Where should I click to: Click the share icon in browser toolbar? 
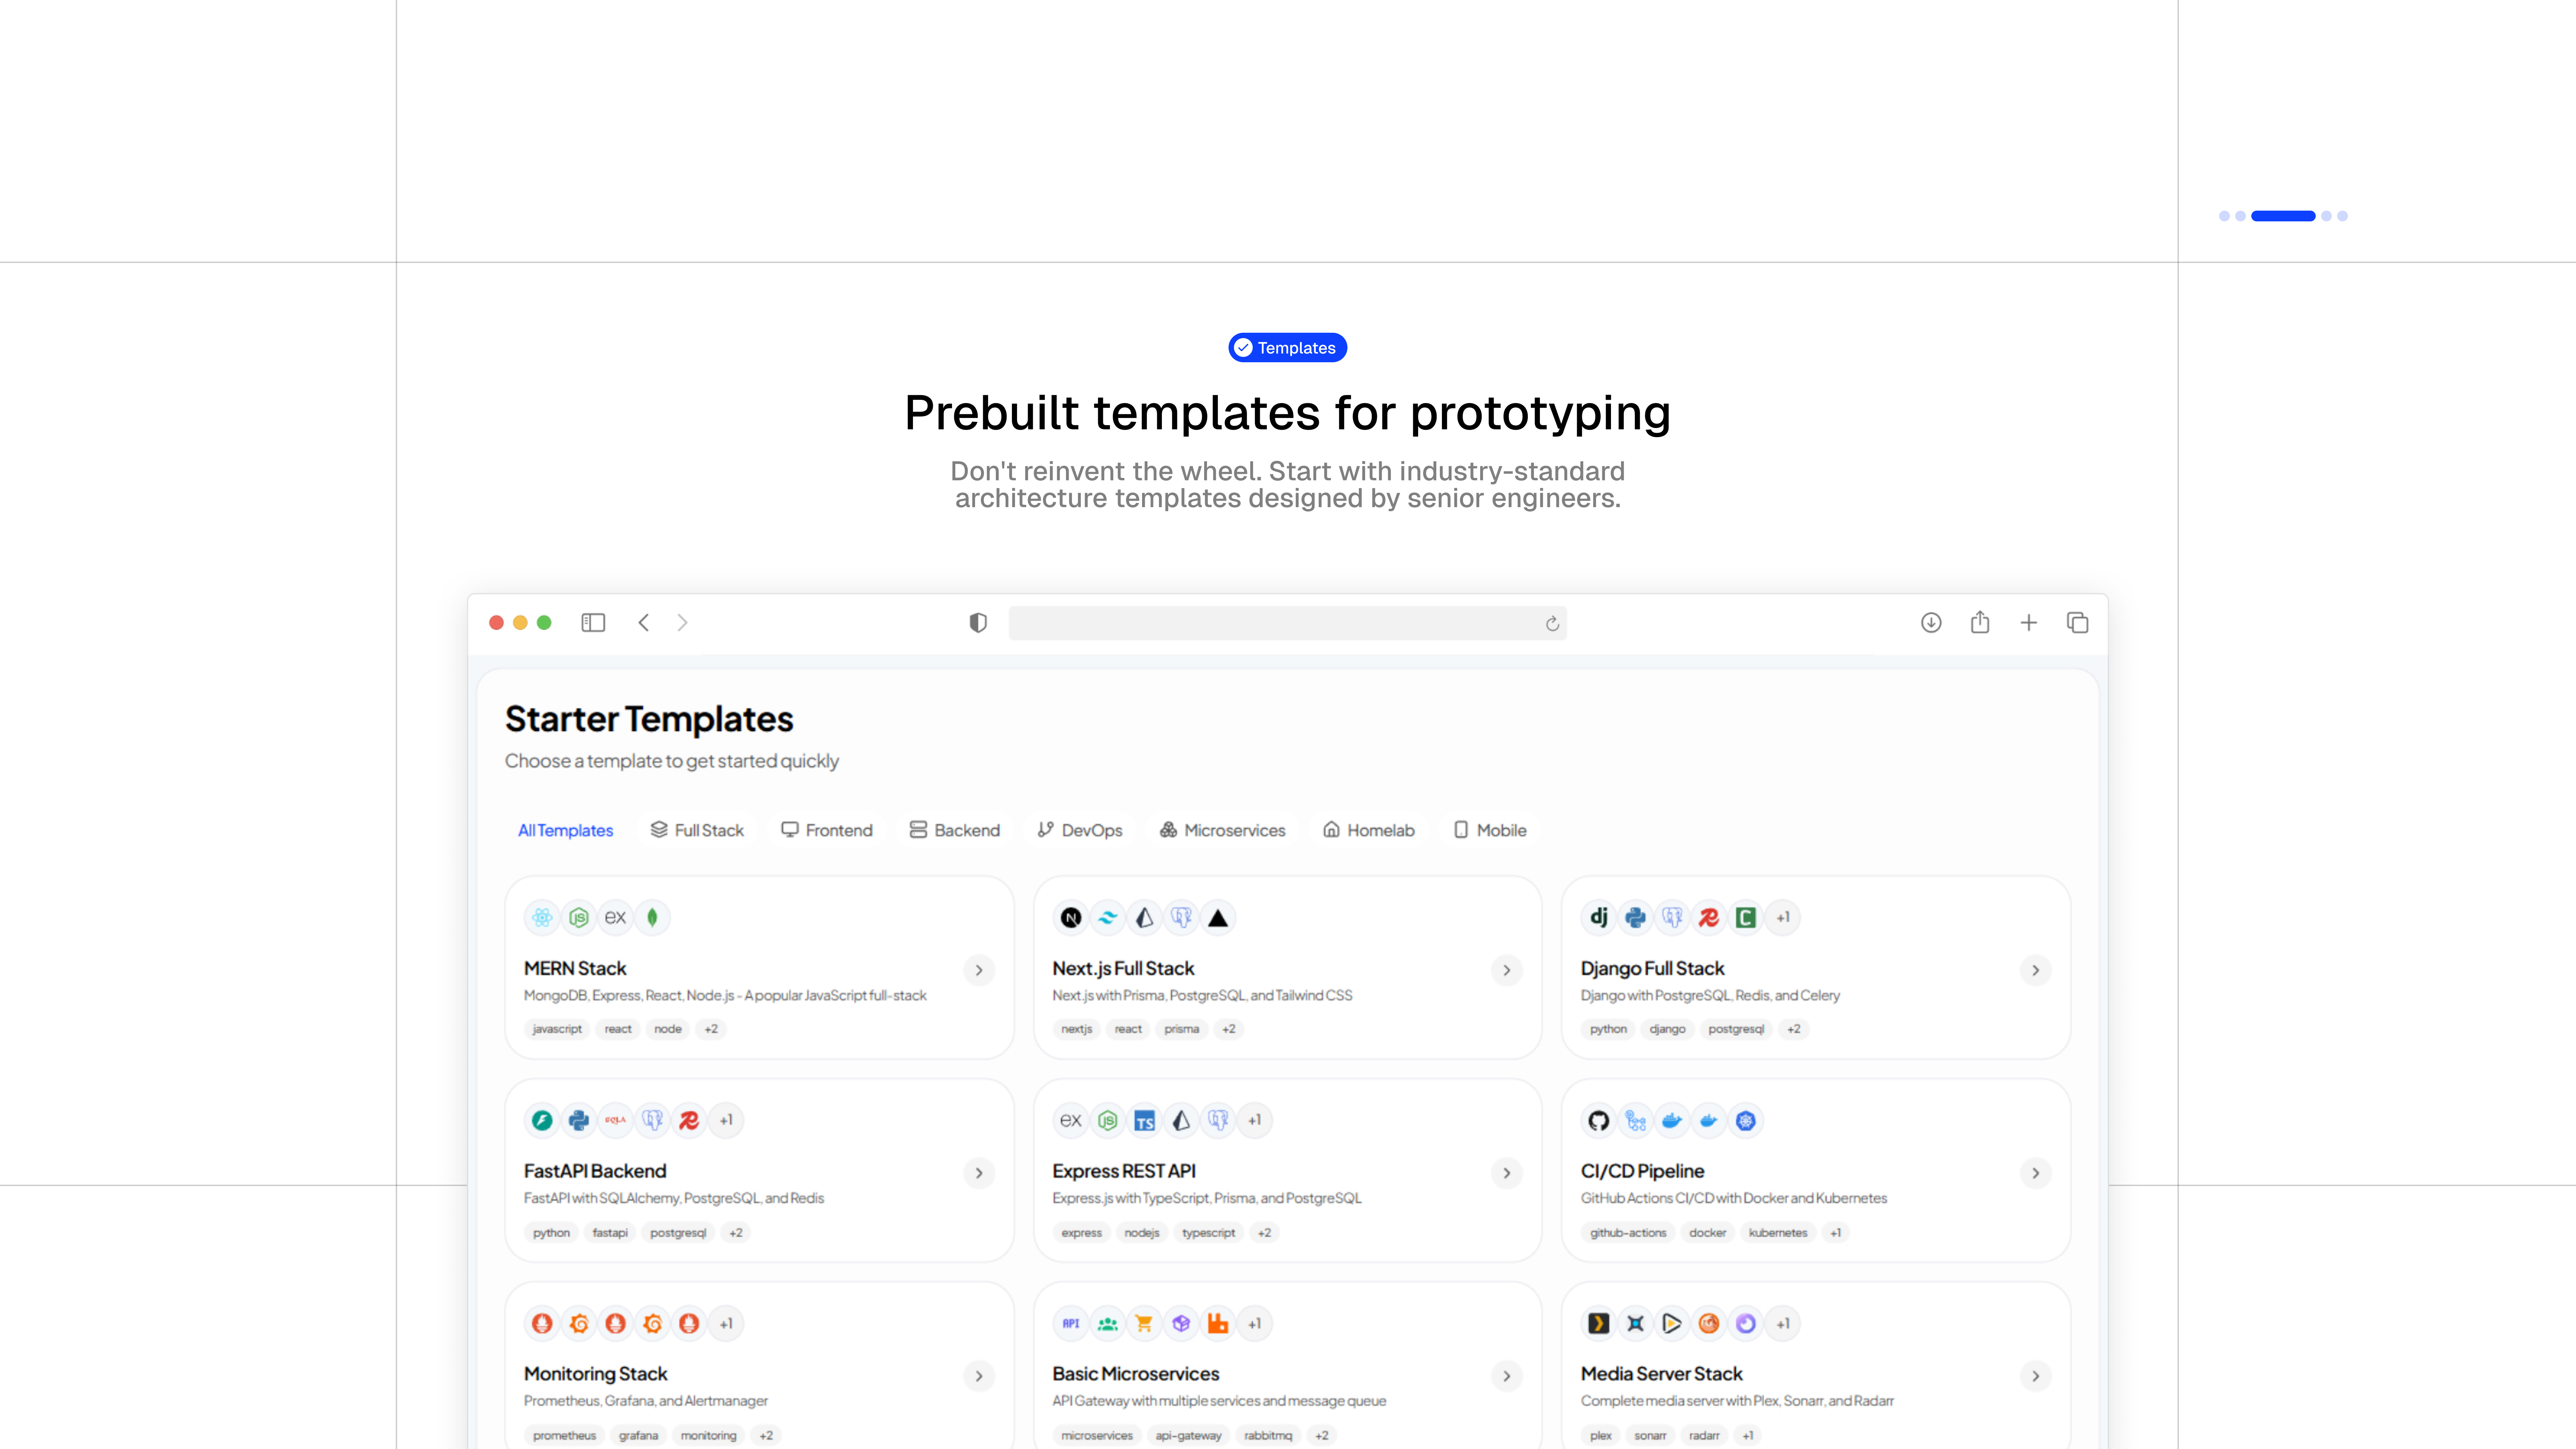tap(1980, 622)
